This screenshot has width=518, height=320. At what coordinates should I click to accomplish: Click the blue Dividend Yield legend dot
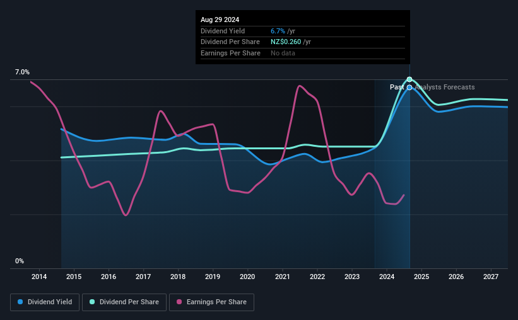click(20, 302)
